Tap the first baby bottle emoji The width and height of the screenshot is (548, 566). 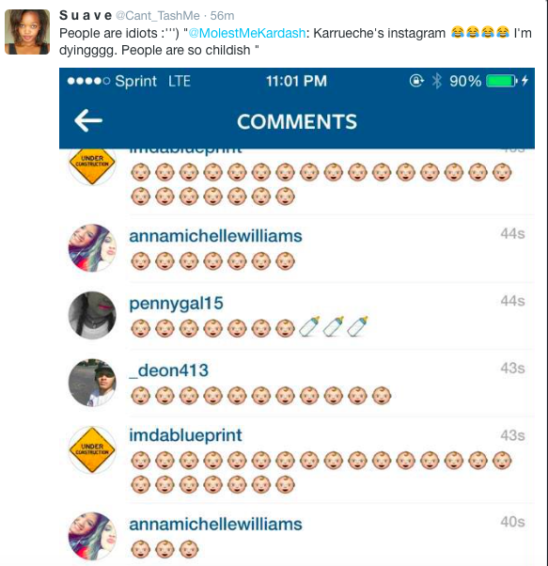point(309,326)
